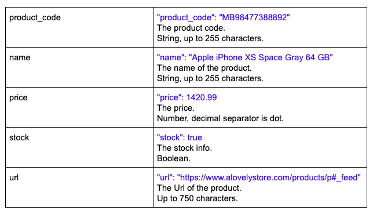Click the url field label
This screenshot has height=214, width=373.
tap(14, 178)
